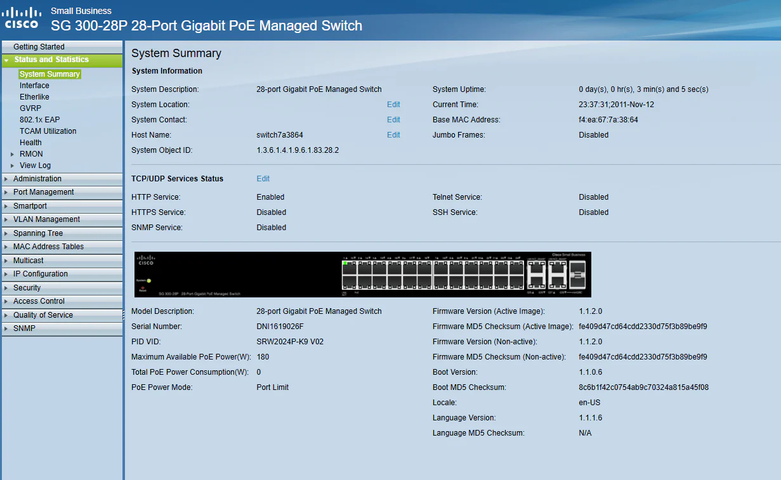Click the System LED on the switch image
This screenshot has height=480, width=781.
pos(148,280)
